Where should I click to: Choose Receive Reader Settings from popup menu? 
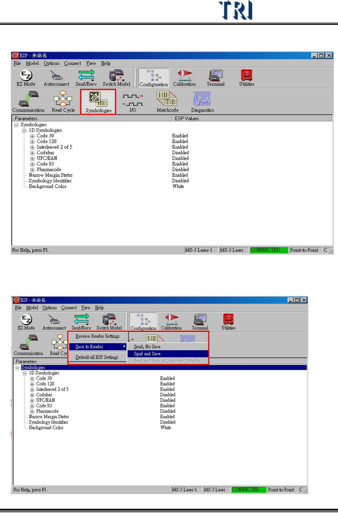point(97,336)
